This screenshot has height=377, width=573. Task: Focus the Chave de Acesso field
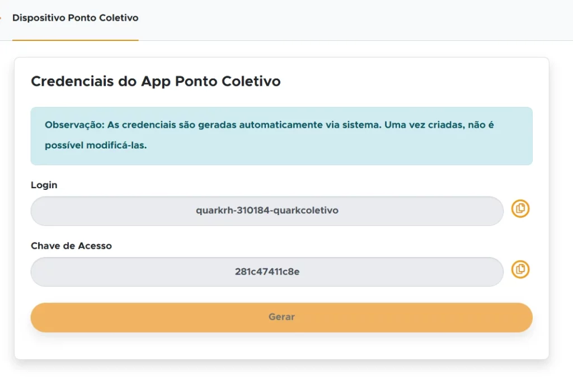tap(267, 272)
